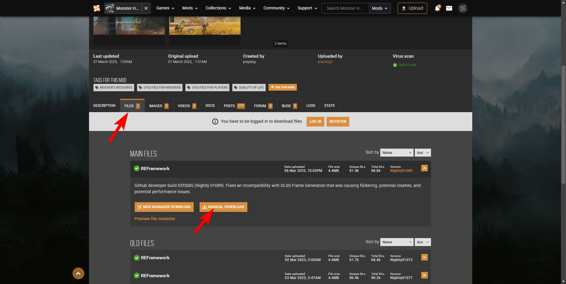The width and height of the screenshot is (566, 284).
Task: Click Tag This Mod button
Action: click(x=283, y=87)
